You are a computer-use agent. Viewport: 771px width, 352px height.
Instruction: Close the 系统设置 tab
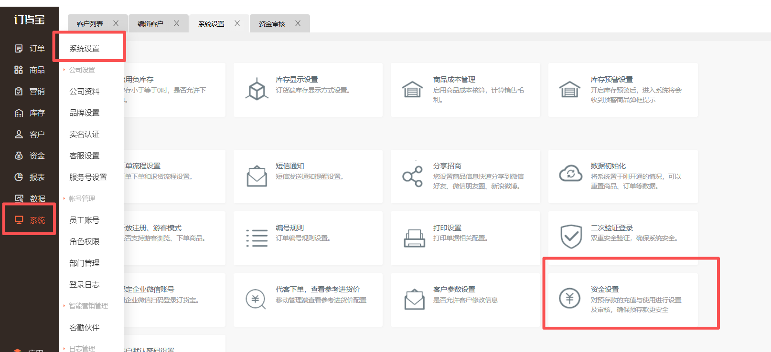tap(237, 23)
